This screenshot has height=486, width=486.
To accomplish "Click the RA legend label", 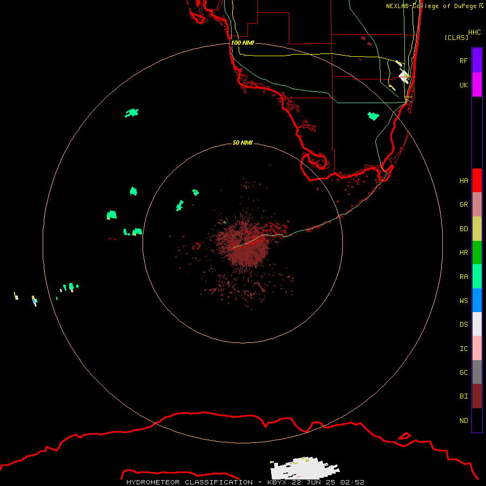I will [x=463, y=277].
